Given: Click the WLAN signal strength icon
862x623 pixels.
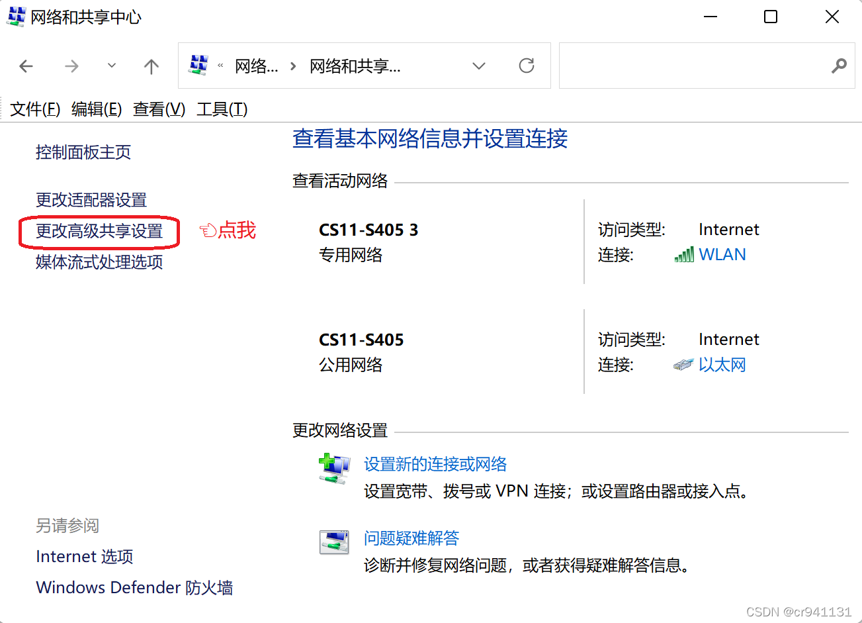Looking at the screenshot, I should click(684, 255).
